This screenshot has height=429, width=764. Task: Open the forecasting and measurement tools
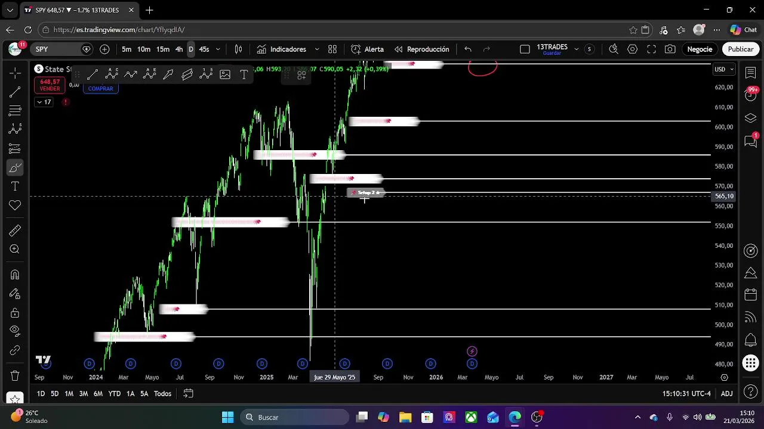(x=15, y=148)
